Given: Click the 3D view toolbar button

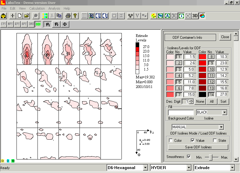Looking at the screenshot, I should pyautogui.click(x=195, y=16).
